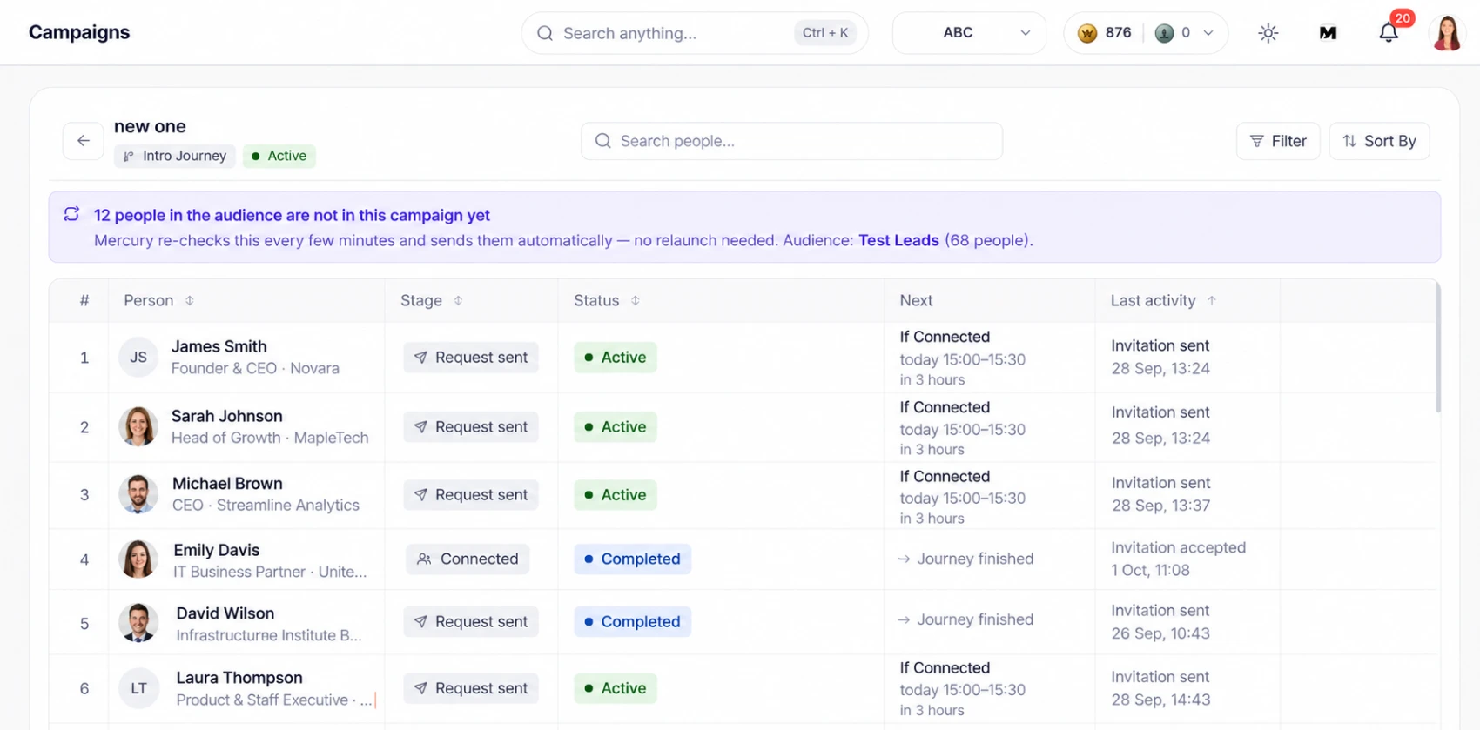The height and width of the screenshot is (730, 1480).
Task: Click "Head of Growth · MapleTech" subtitle
Action: pyautogui.click(x=270, y=438)
